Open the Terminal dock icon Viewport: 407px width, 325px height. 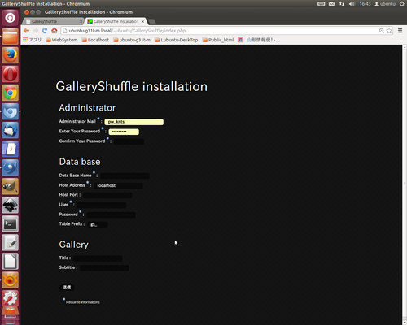click(x=11, y=223)
